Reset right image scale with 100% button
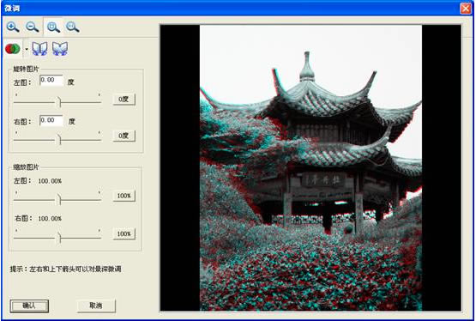This screenshot has height=321, width=476. tap(124, 234)
